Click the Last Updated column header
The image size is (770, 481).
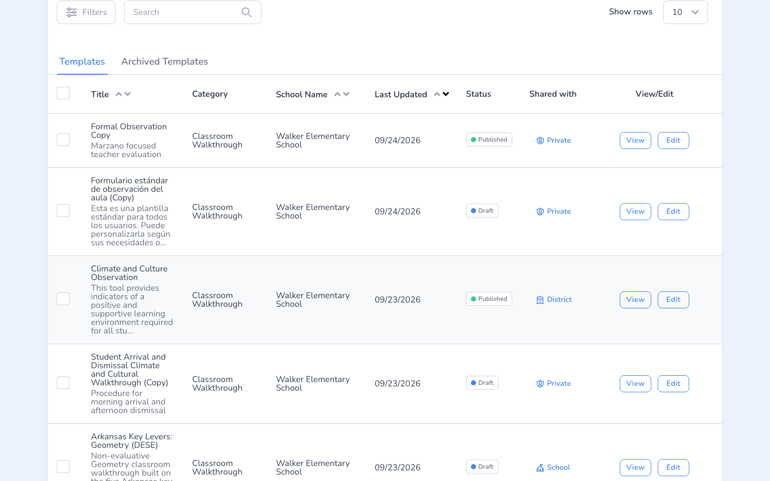(401, 95)
